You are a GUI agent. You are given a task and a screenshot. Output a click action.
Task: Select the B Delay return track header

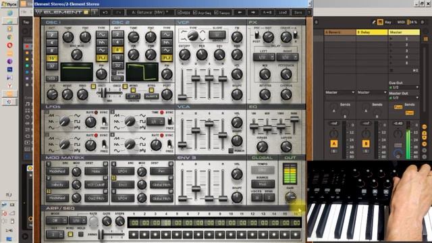[372, 32]
